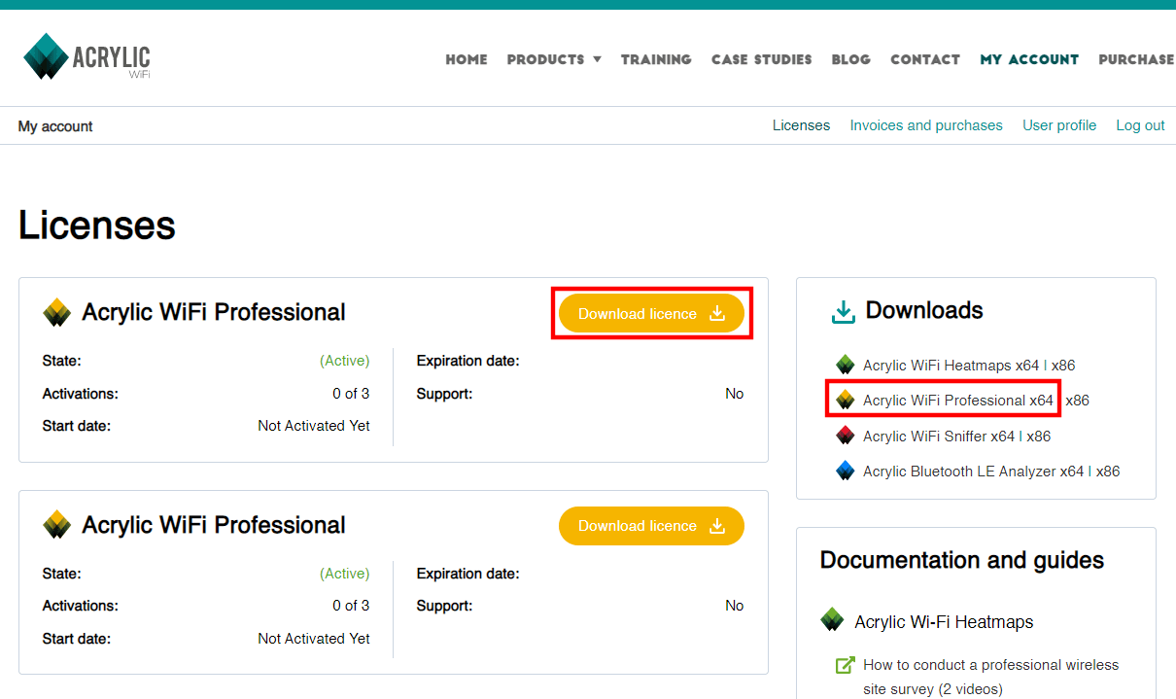
Task: Click the Downloads section download icon
Action: 843,311
